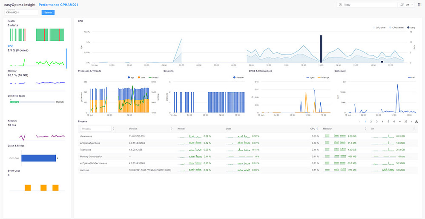This screenshot has width=425, height=219.
Task: Click the auto-refresh arrows icon
Action: click(x=402, y=5)
